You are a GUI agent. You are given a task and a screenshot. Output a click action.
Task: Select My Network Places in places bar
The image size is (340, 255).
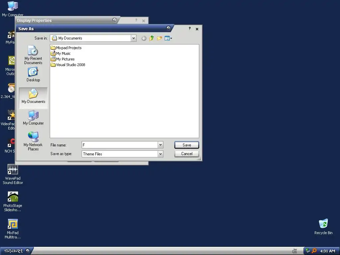point(33,141)
